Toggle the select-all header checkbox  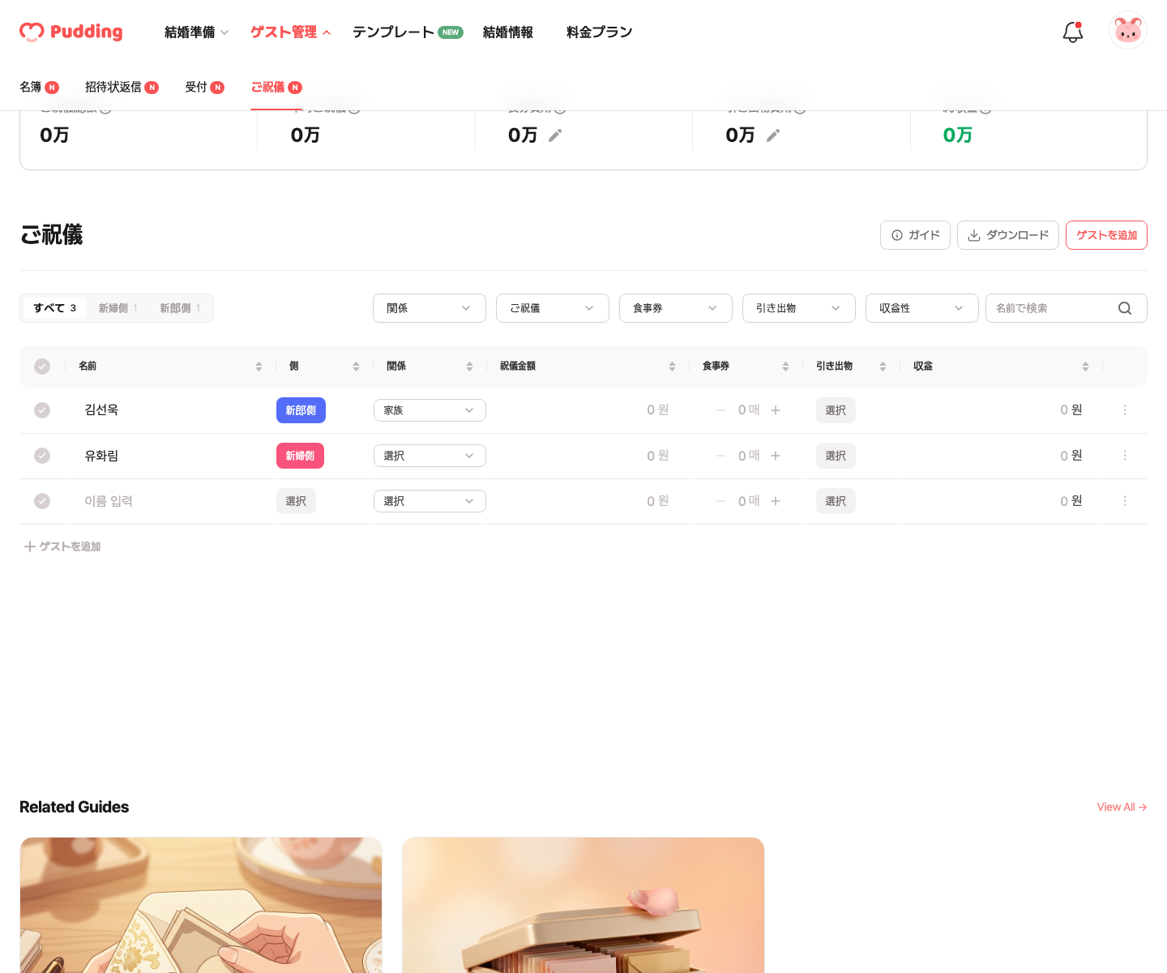coord(42,366)
